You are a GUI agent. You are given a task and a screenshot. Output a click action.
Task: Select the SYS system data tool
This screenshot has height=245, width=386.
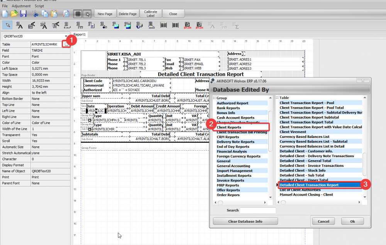(x=79, y=25)
